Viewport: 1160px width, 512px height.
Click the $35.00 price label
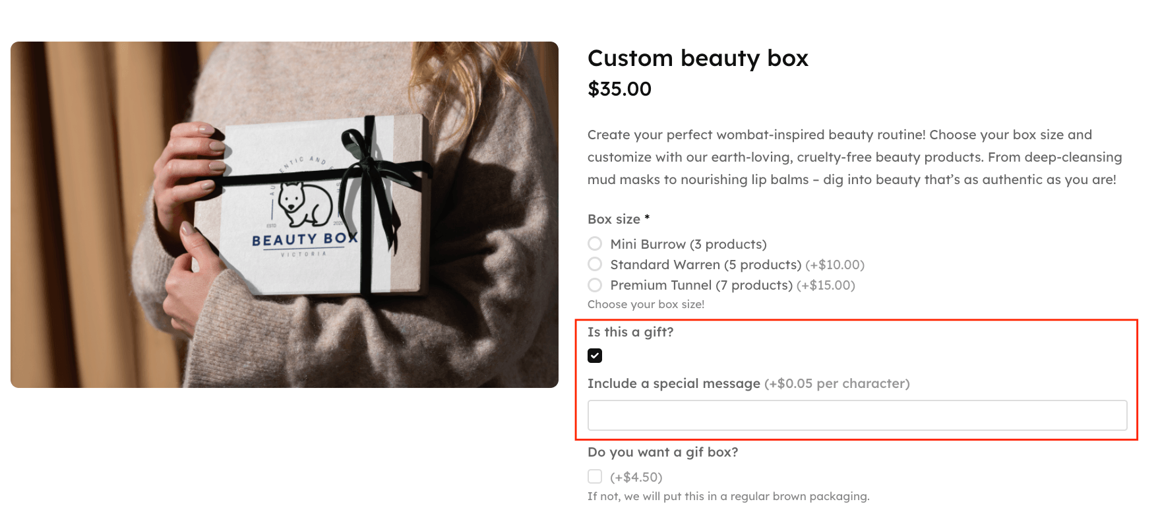619,89
